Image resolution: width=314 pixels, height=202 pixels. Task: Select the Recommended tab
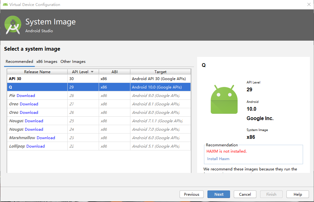tap(19, 62)
